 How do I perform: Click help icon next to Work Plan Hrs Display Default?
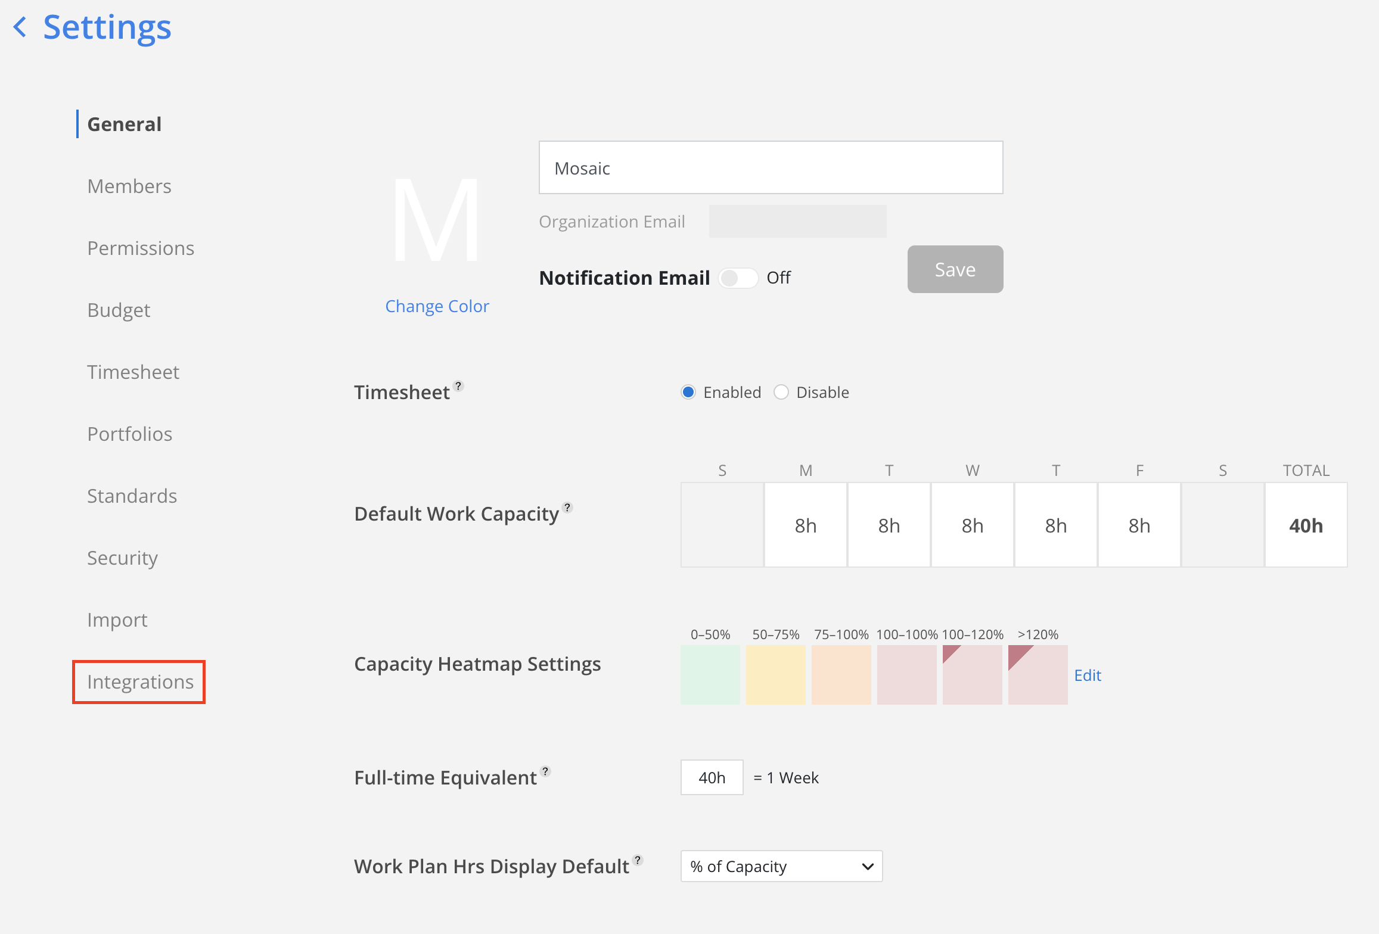click(x=638, y=860)
